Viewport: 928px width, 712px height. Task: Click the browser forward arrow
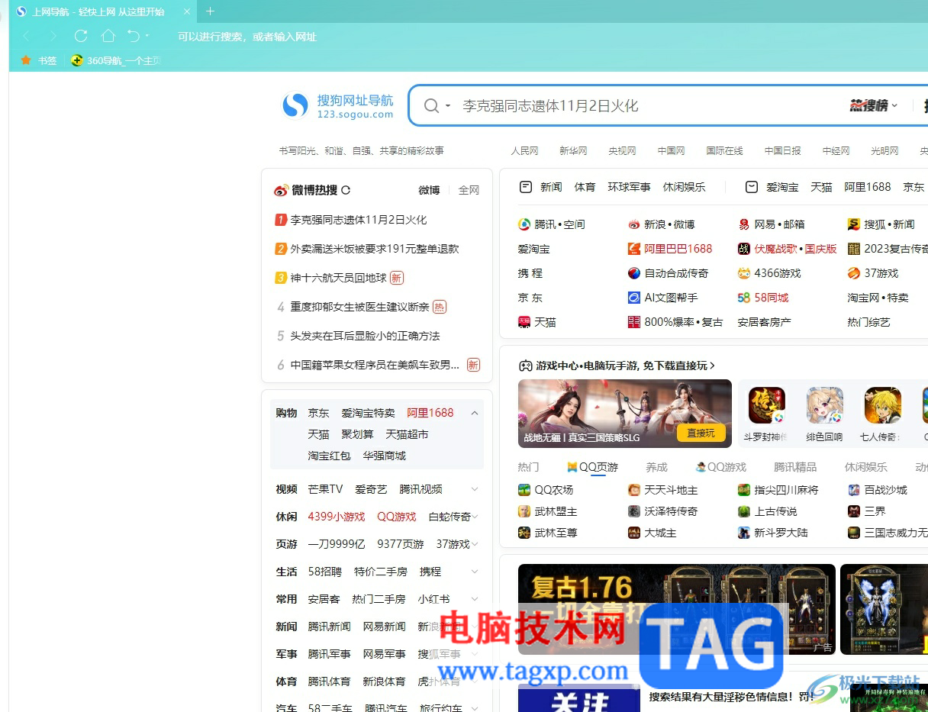click(53, 36)
